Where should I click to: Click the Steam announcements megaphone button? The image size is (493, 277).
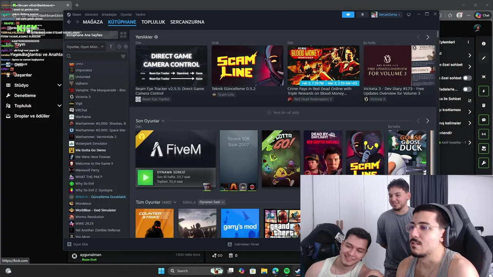[x=348, y=15]
